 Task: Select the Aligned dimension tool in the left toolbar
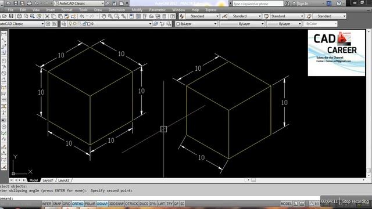tap(4, 41)
